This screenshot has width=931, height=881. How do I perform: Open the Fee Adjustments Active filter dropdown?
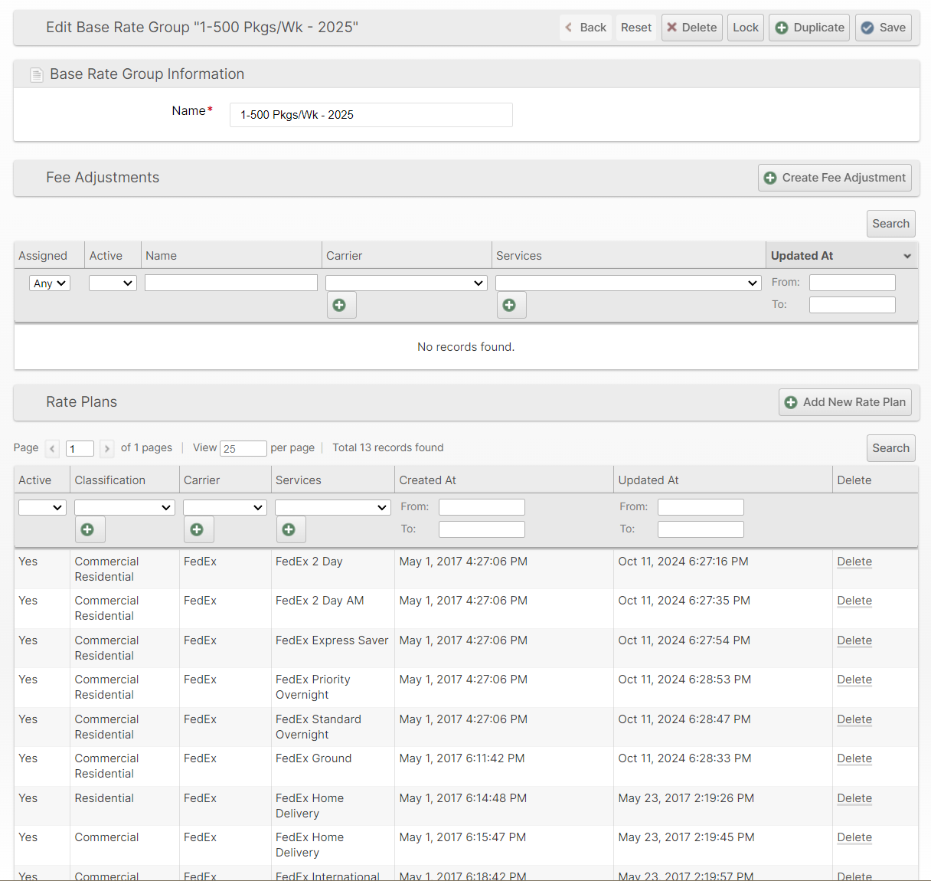coord(113,283)
